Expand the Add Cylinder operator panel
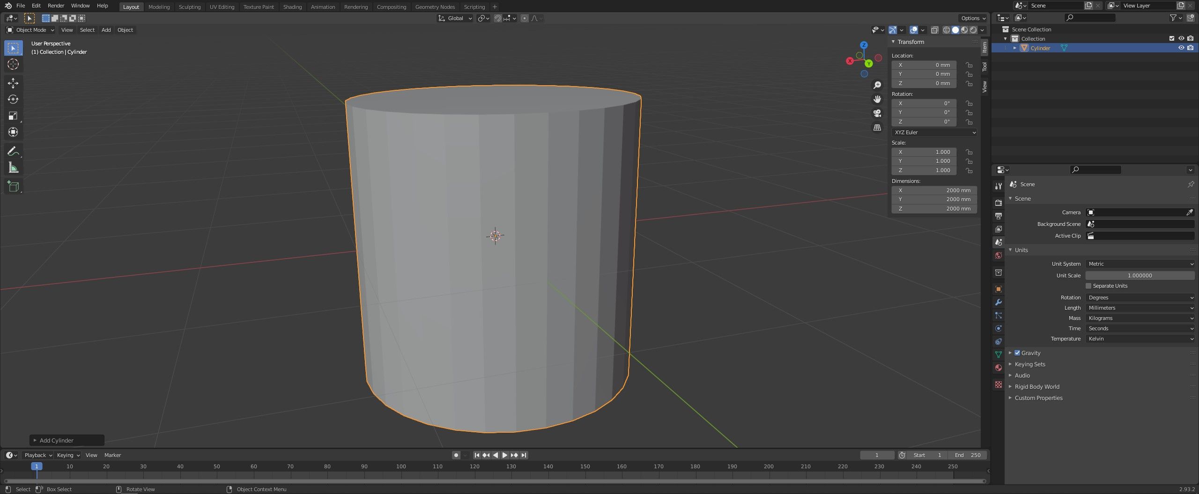Image resolution: width=1199 pixels, height=494 pixels. [67, 440]
